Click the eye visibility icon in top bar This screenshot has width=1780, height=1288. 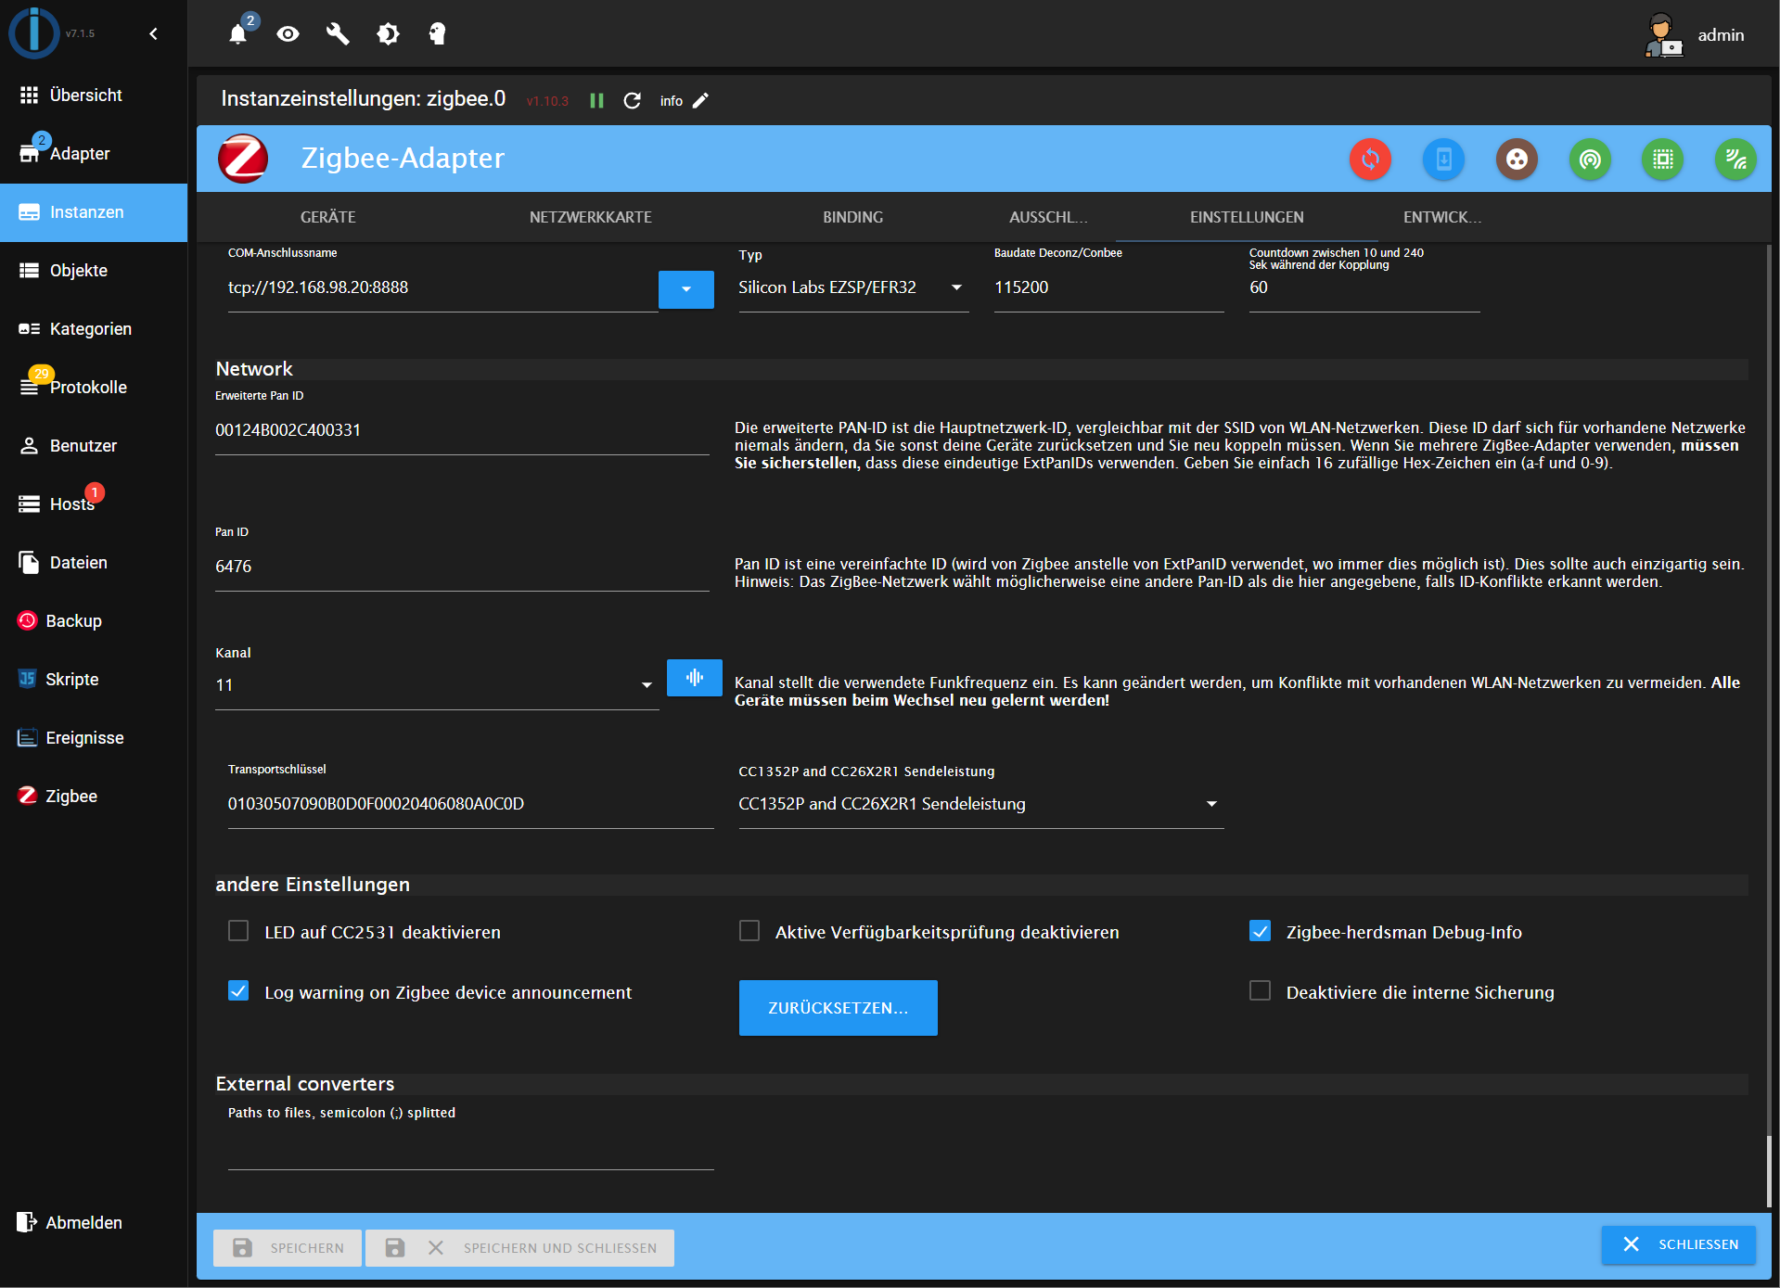(288, 34)
